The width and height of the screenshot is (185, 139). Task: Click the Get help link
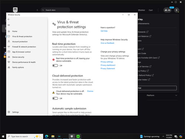[x=104, y=31]
